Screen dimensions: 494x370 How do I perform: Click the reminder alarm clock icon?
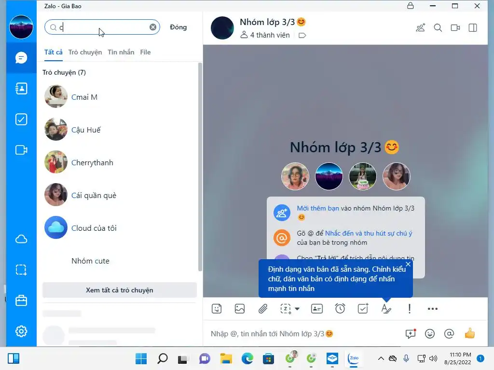(x=340, y=309)
